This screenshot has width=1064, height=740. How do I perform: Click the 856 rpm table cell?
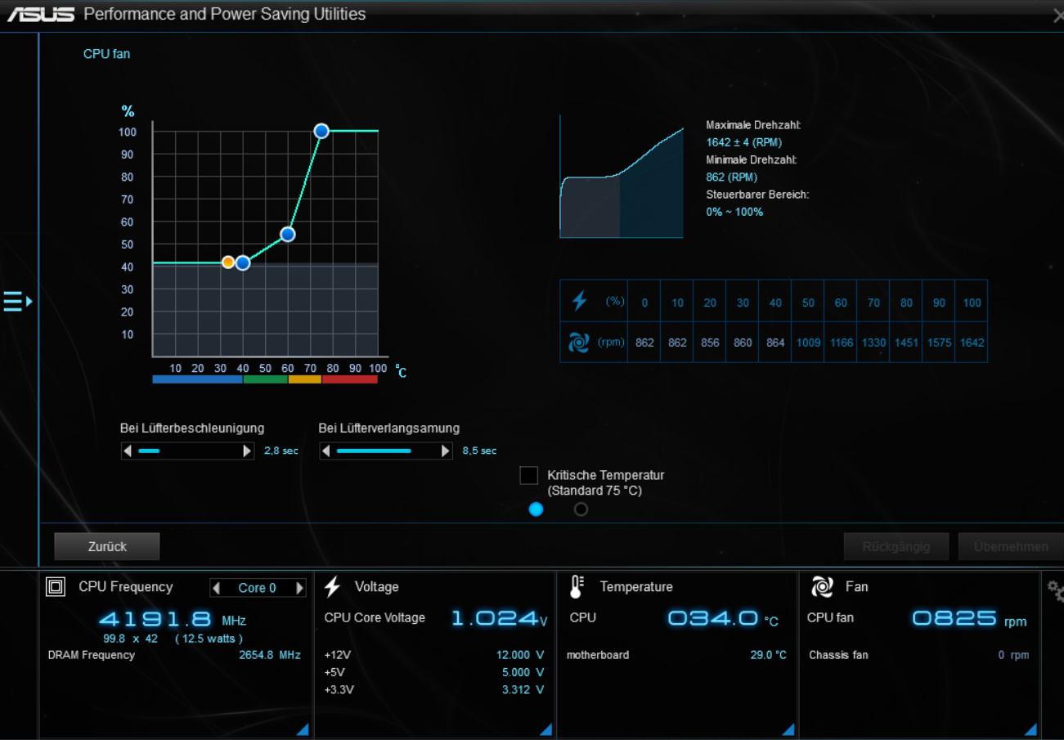pos(710,343)
